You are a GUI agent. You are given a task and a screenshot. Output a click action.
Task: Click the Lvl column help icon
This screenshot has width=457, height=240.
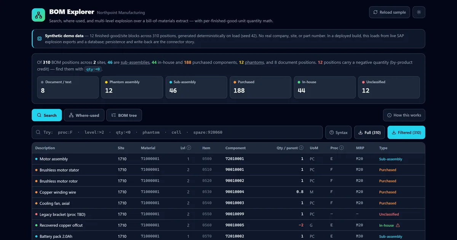[189, 148]
